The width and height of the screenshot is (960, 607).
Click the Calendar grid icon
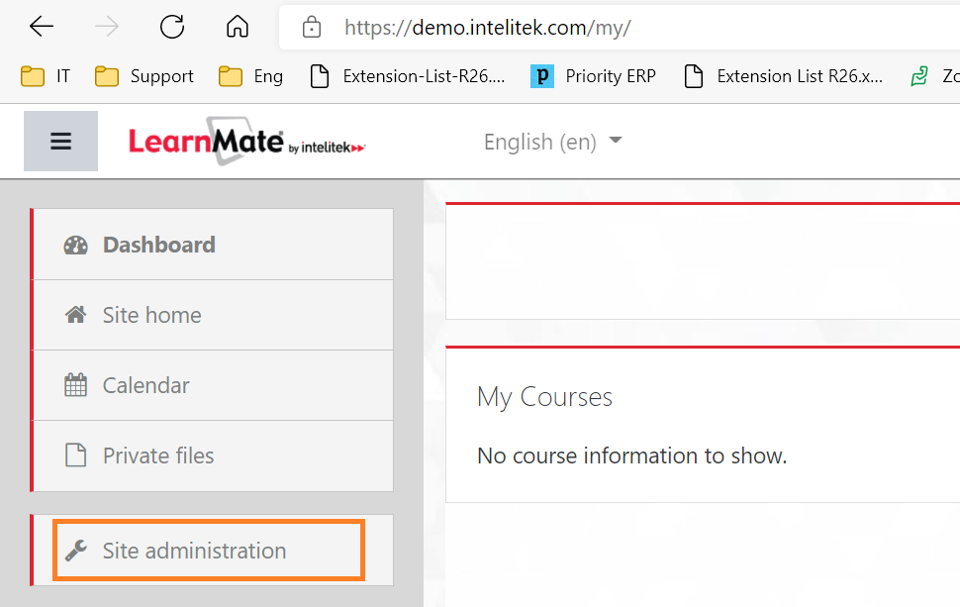(x=76, y=385)
